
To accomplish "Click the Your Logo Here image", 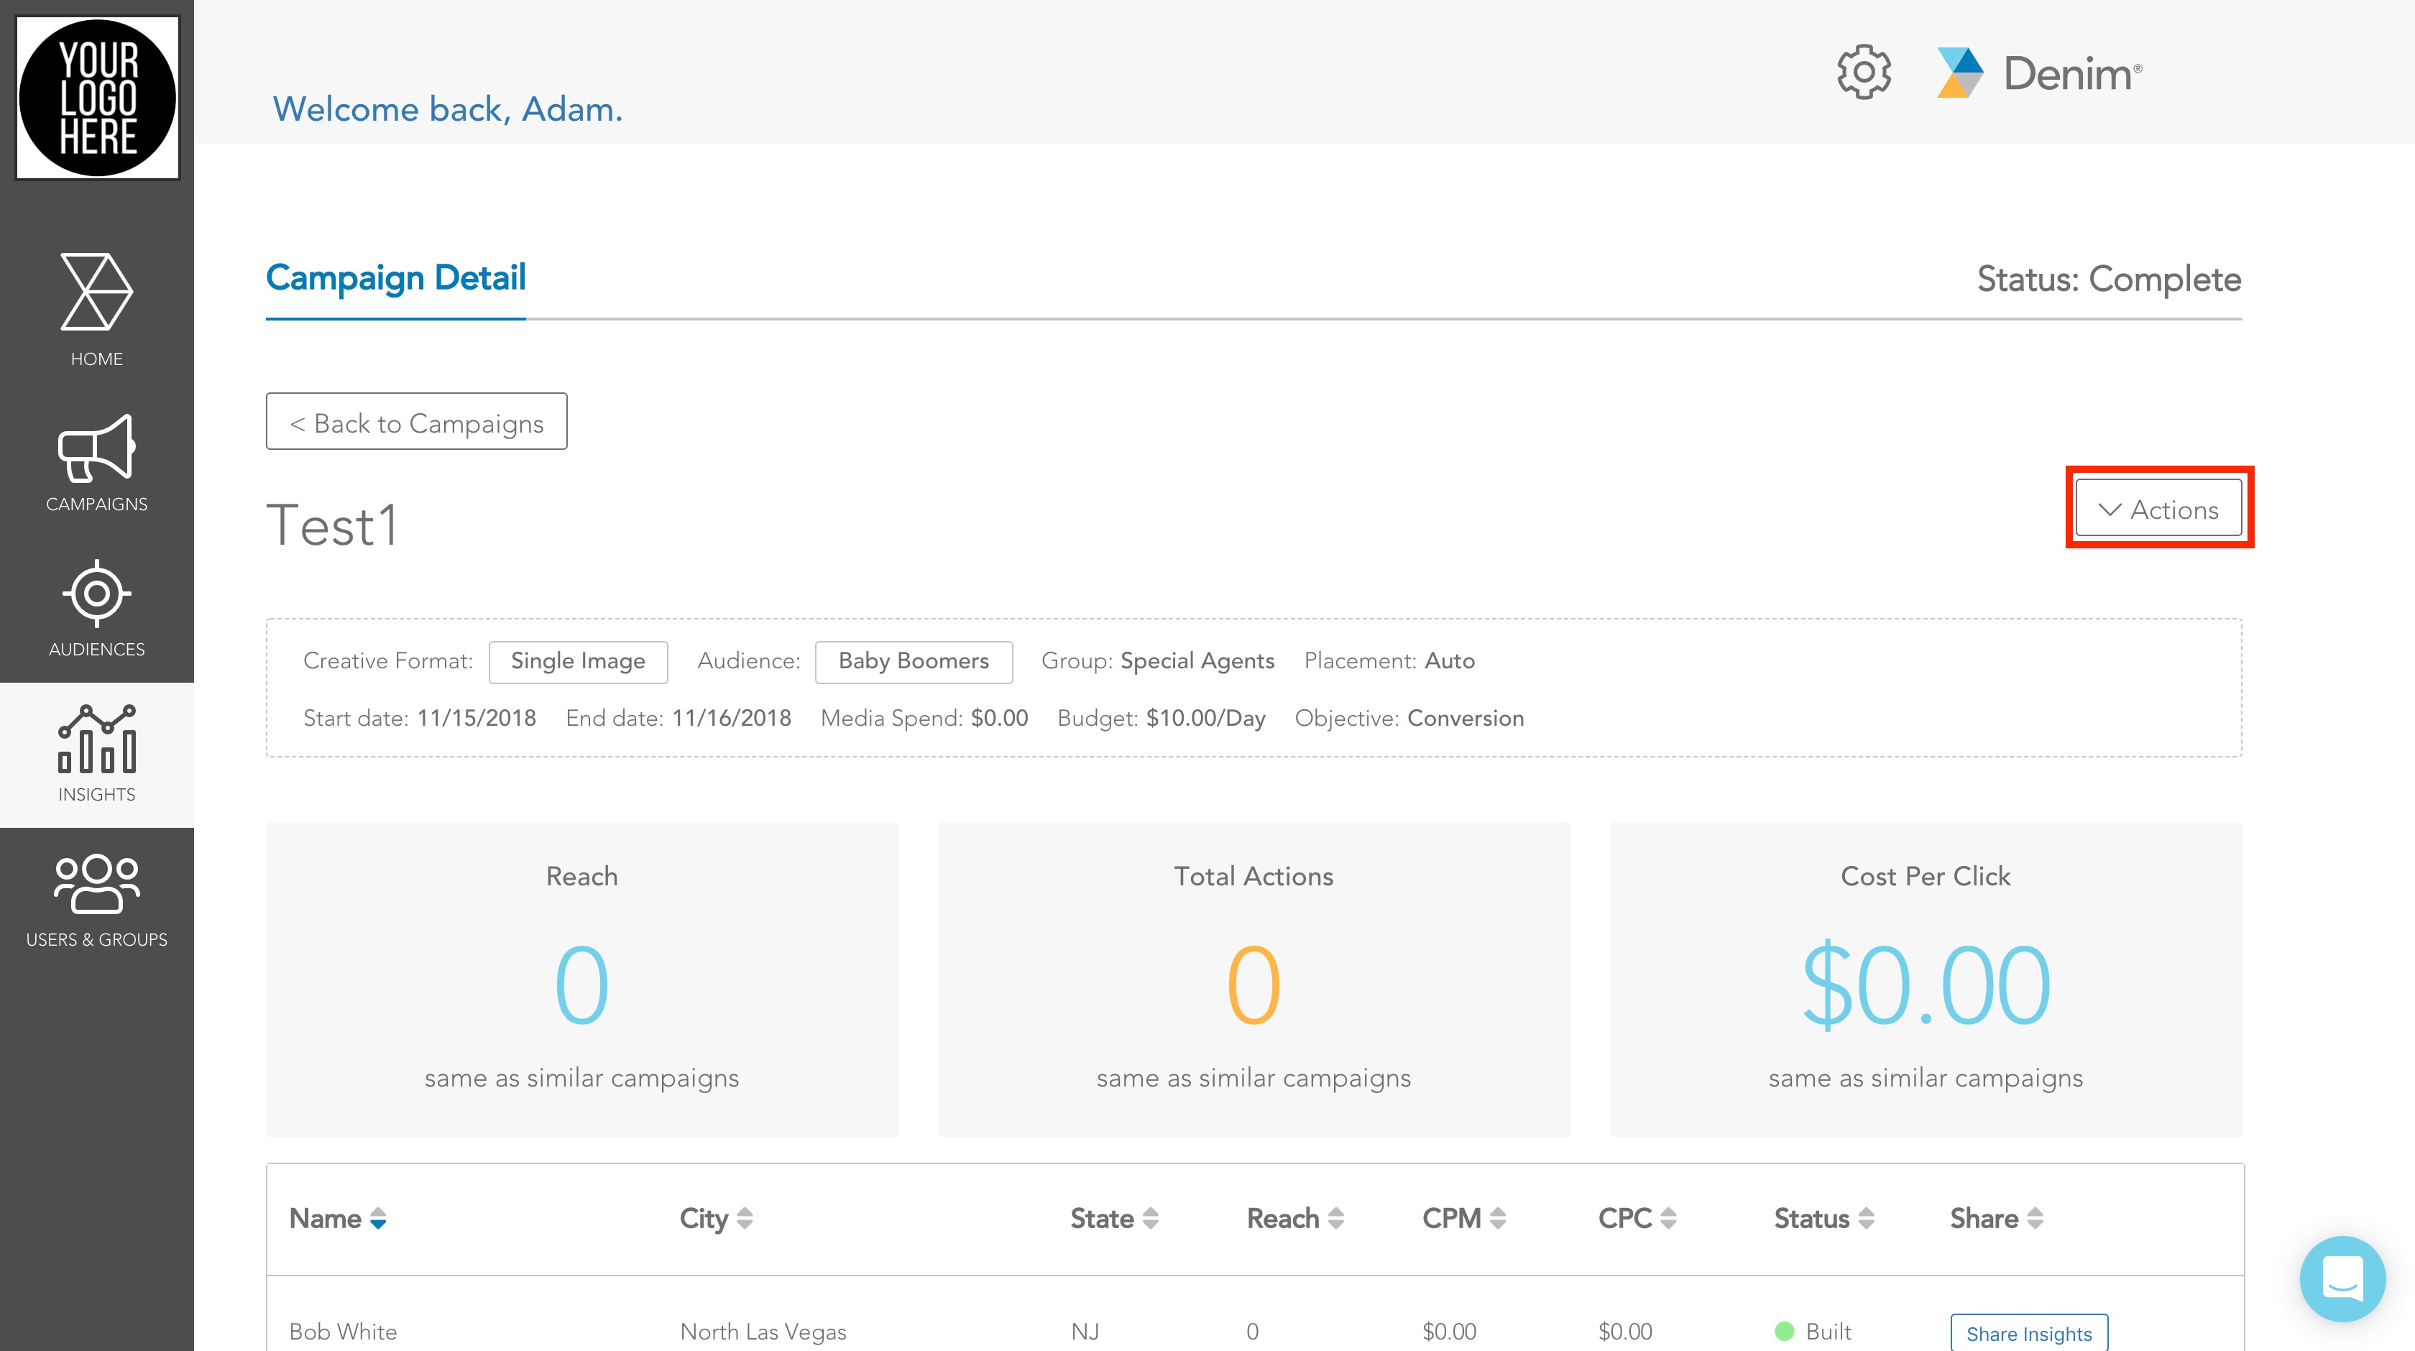I will (x=98, y=98).
